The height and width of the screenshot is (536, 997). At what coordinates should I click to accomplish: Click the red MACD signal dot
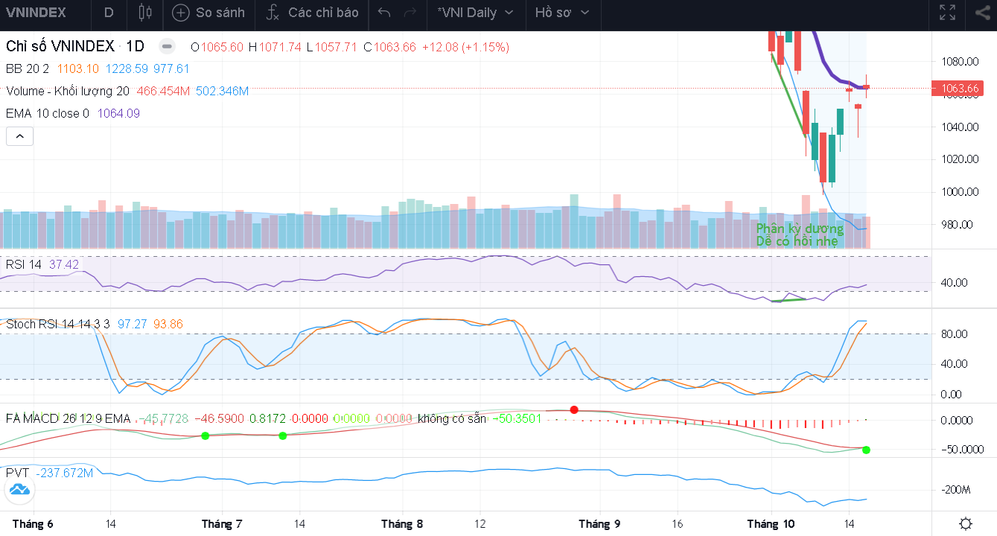click(573, 409)
